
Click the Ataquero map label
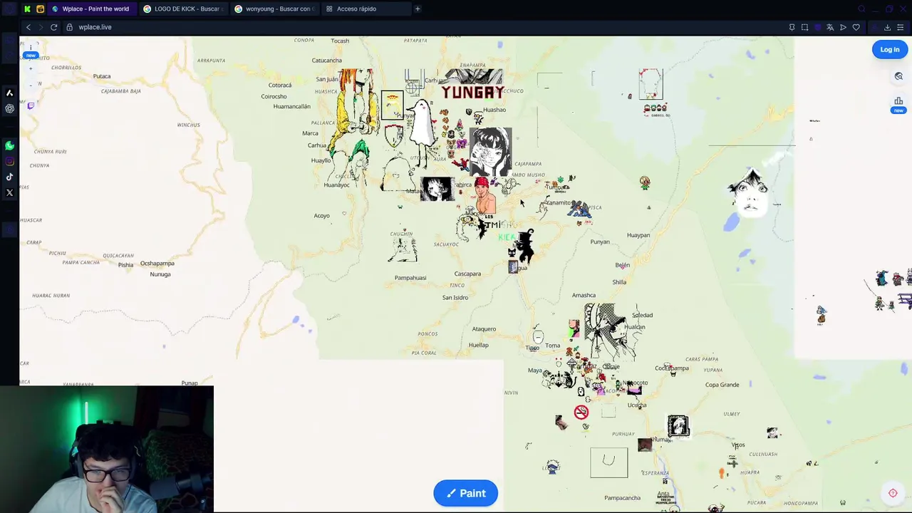point(484,329)
